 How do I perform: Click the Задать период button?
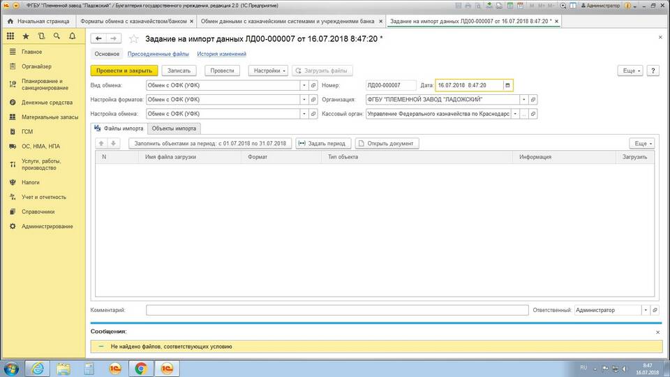point(323,144)
